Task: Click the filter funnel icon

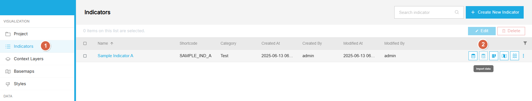Action: [x=525, y=43]
